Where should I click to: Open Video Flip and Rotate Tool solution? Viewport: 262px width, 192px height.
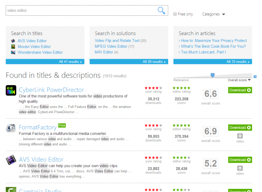coord(117,41)
